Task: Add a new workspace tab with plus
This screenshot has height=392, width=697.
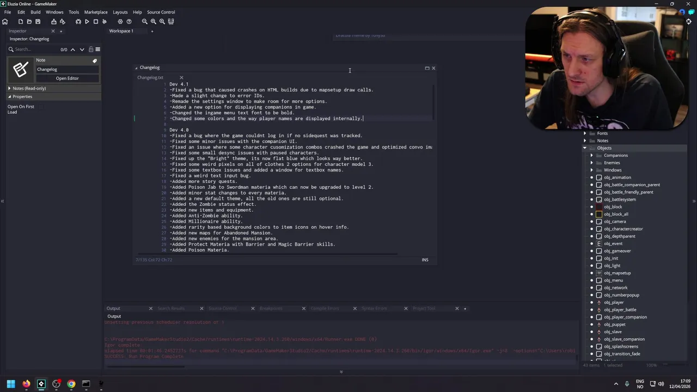Action: [152, 31]
